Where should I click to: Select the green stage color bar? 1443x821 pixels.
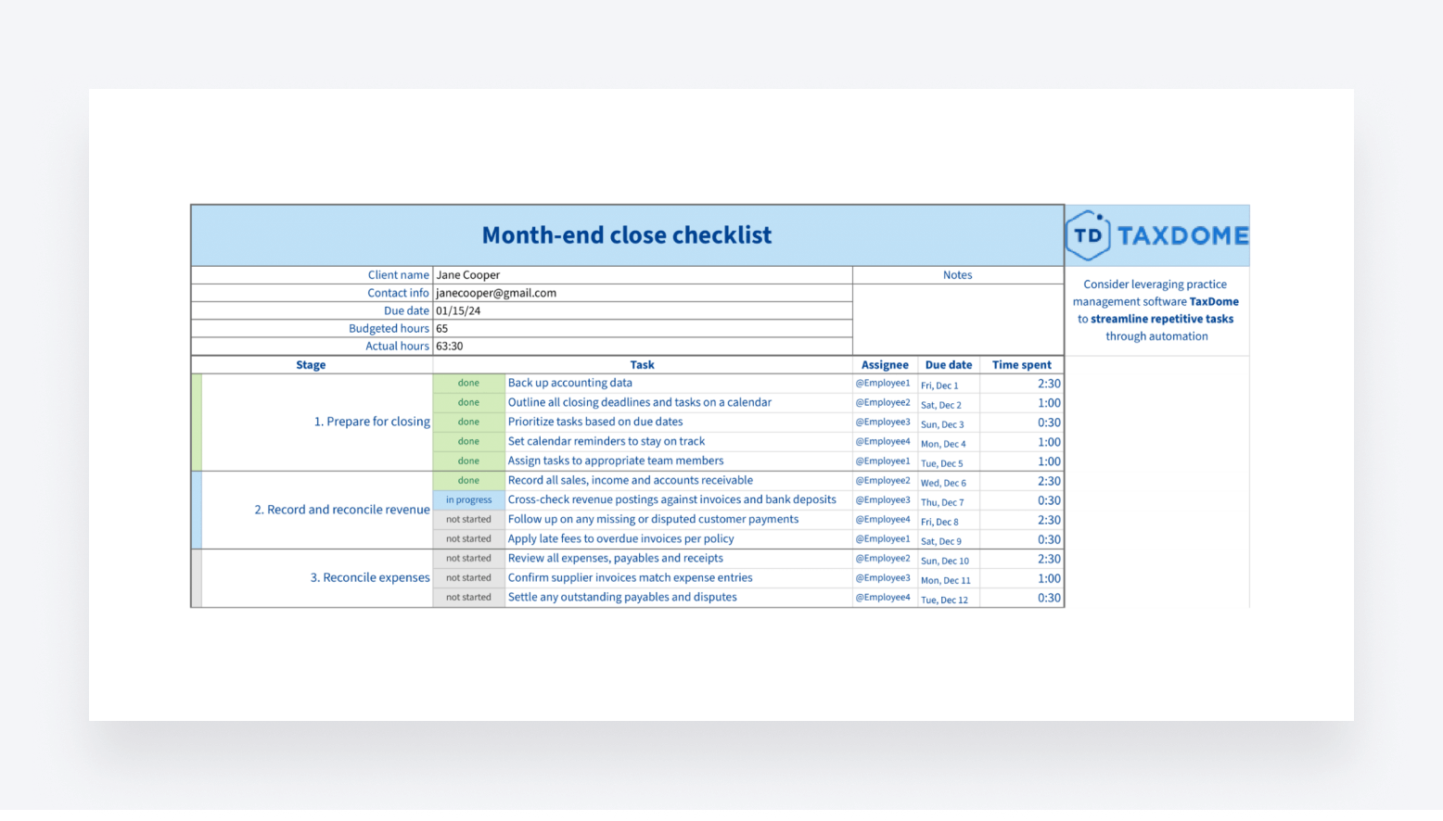[x=197, y=423]
